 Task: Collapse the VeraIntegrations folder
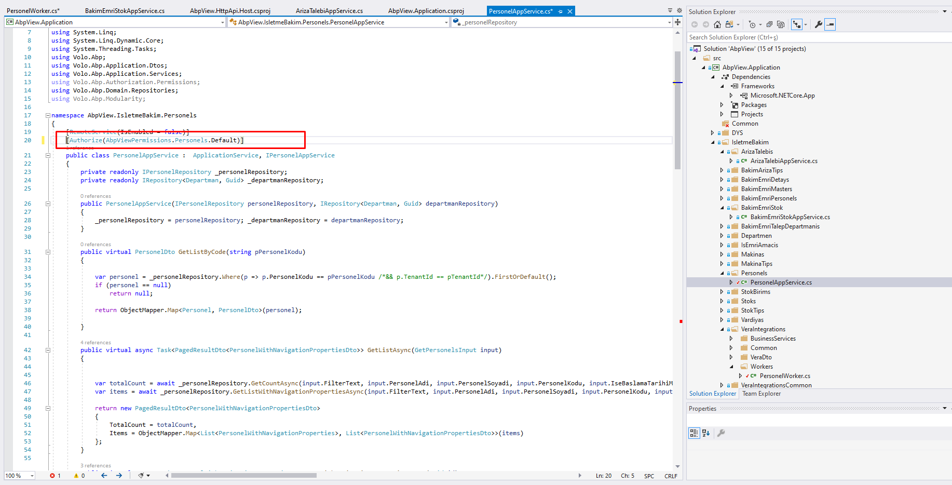[722, 329]
